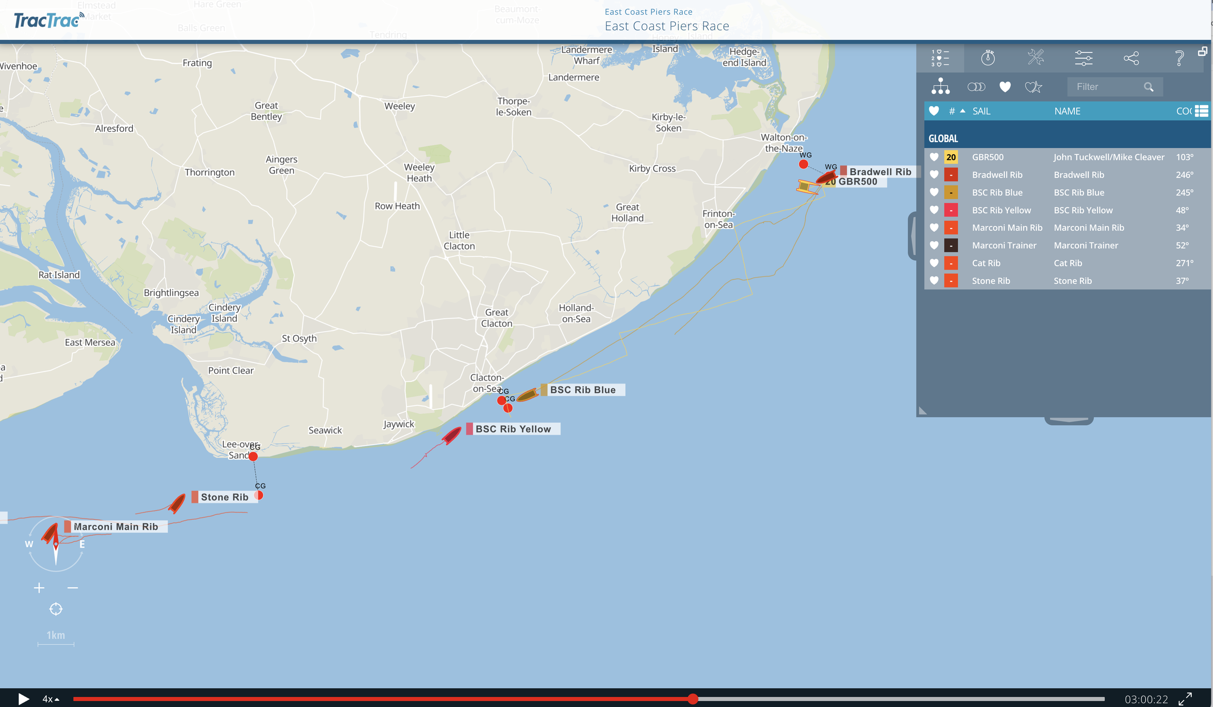Viewport: 1213px width, 707px height.
Task: Enable favorites-only view with solid heart icon
Action: coord(1005,87)
